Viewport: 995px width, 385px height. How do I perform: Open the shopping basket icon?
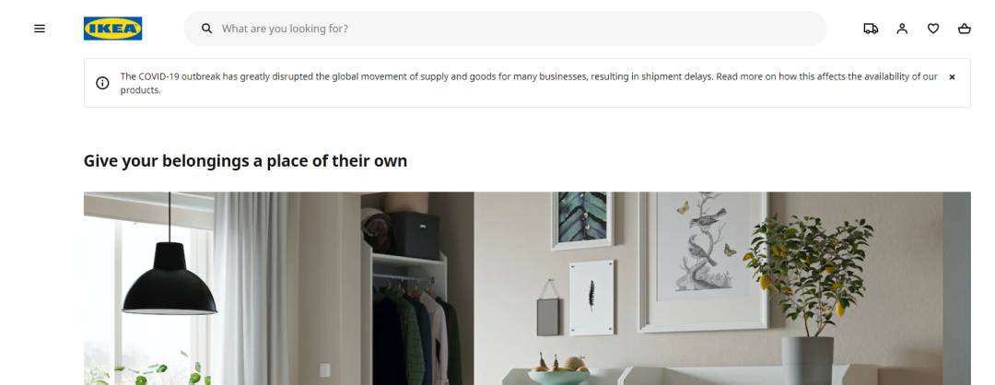coord(964,29)
